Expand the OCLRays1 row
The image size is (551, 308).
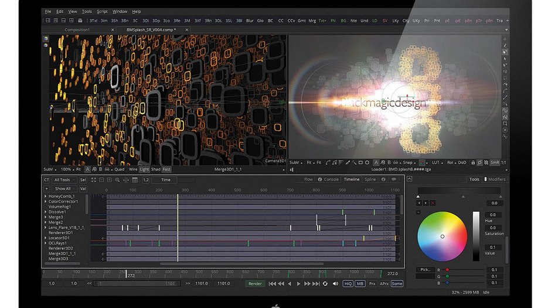click(45, 243)
